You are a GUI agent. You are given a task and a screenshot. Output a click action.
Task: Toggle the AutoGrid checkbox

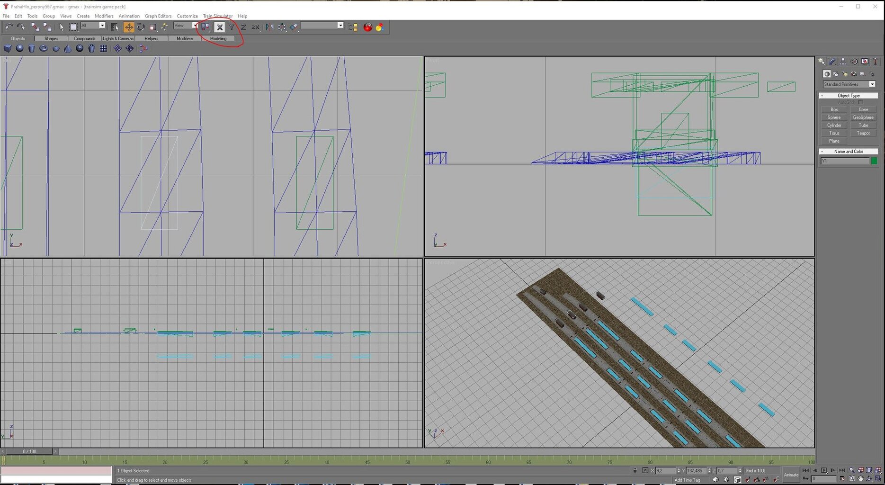point(860,102)
